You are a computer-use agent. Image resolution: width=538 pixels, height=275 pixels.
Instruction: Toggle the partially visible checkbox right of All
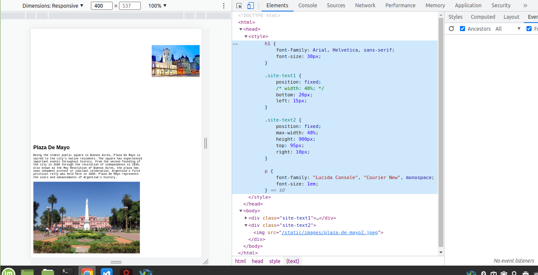pos(529,29)
